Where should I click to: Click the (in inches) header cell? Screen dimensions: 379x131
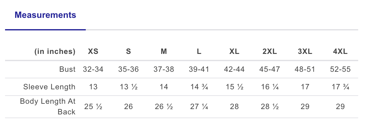55,52
